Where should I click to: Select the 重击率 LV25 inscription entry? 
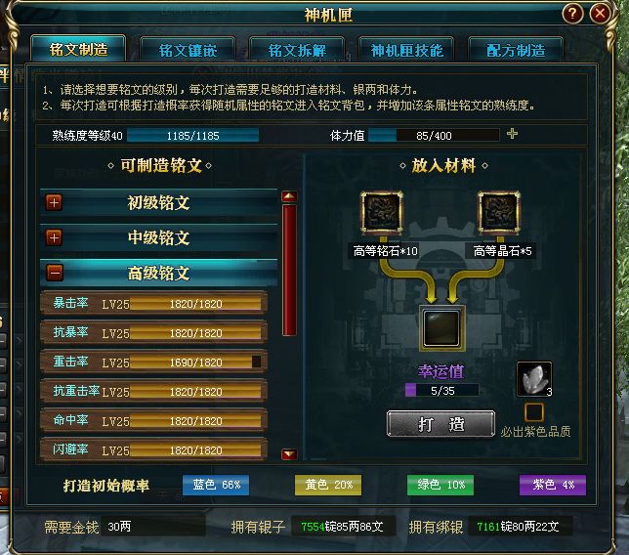tap(153, 362)
